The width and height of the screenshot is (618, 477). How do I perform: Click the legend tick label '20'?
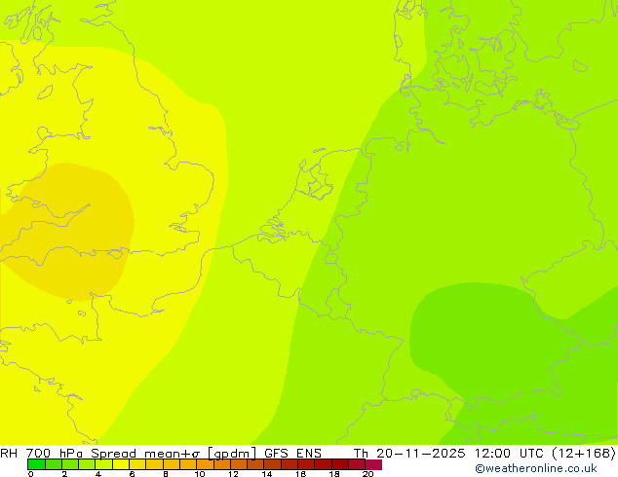[368, 474]
